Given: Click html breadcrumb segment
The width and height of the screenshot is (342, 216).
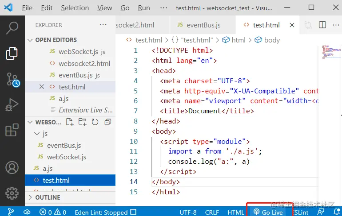Looking at the screenshot, I should [234, 40].
